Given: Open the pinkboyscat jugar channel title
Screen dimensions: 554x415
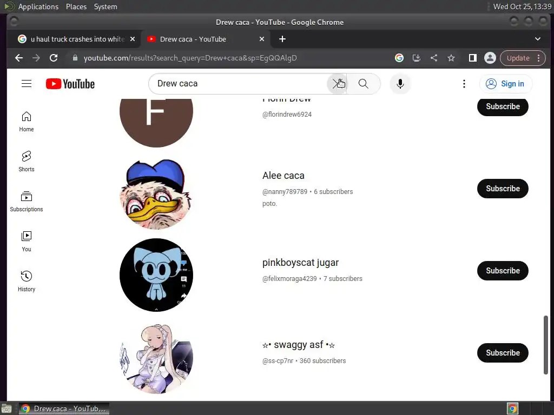Looking at the screenshot, I should point(300,263).
